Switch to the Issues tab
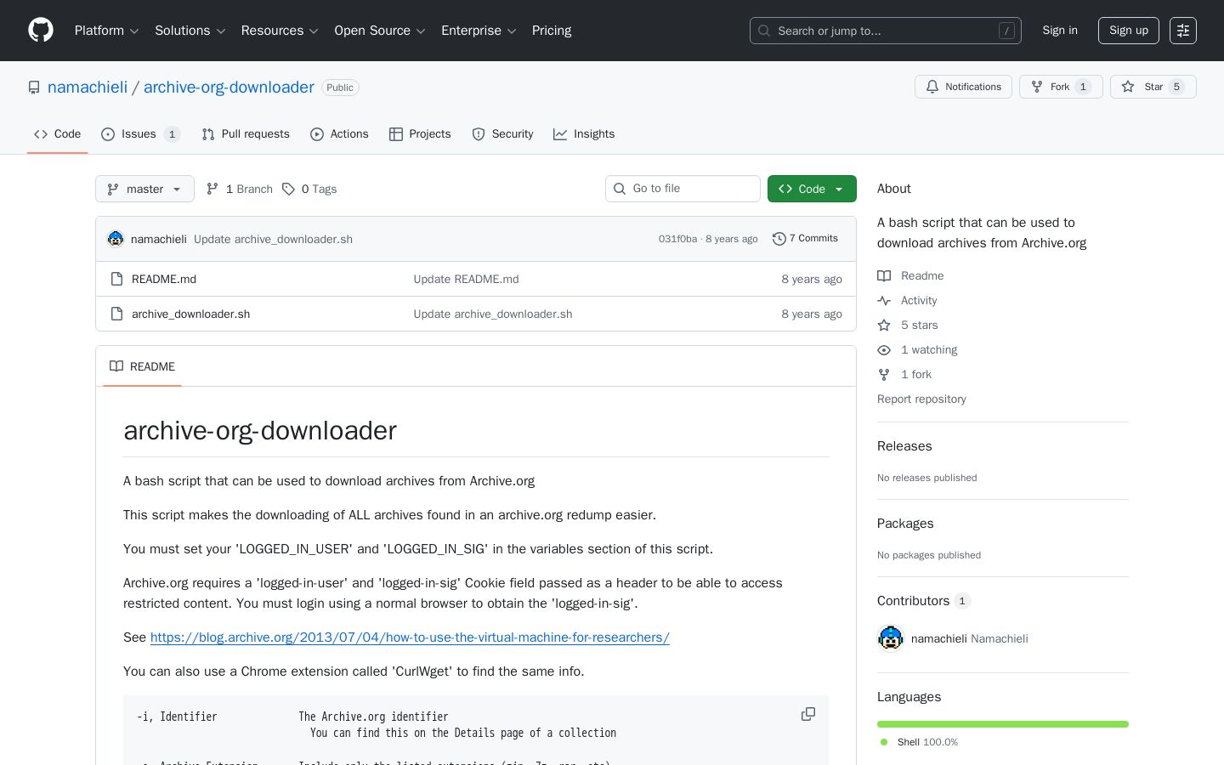The image size is (1224, 765). pos(140,134)
